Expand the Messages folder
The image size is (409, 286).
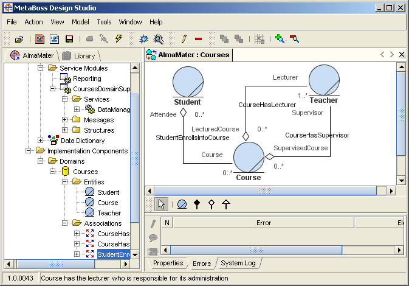[64, 120]
